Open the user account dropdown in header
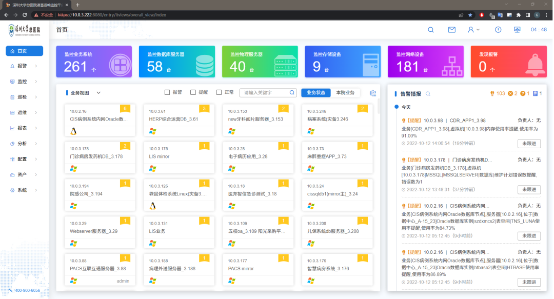Image resolution: width=554 pixels, height=299 pixels. 473,30
